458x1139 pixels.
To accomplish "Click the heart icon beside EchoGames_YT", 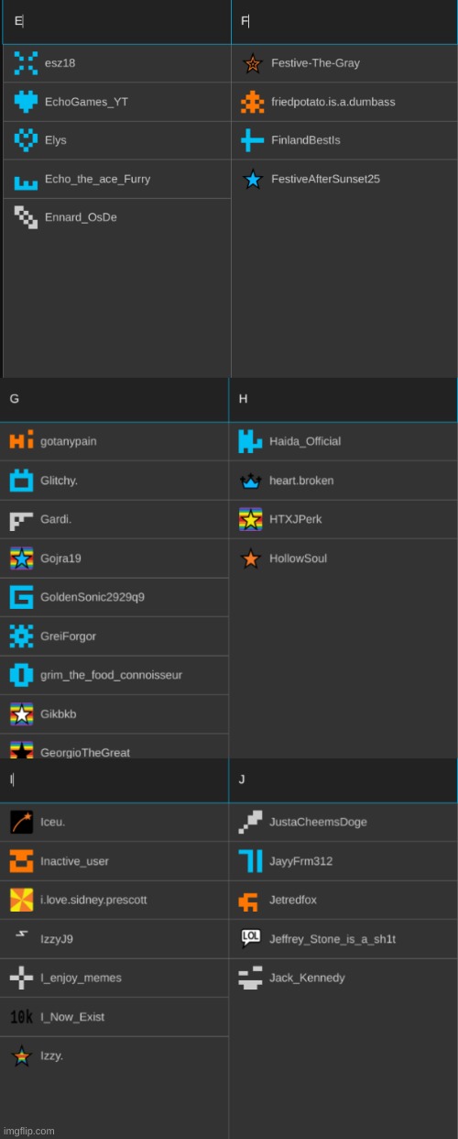I will pos(26,102).
